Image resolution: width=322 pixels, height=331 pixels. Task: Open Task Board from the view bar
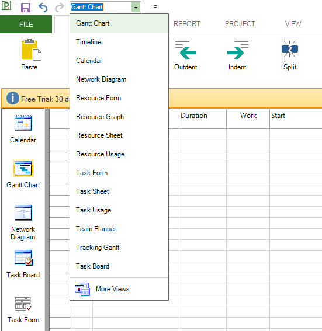coord(23,264)
